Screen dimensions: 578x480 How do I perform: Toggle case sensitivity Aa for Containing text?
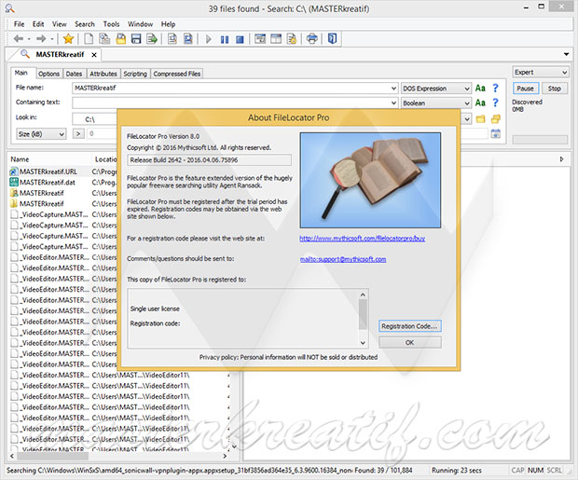[480, 103]
